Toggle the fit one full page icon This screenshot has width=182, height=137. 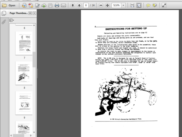(x=139, y=5)
